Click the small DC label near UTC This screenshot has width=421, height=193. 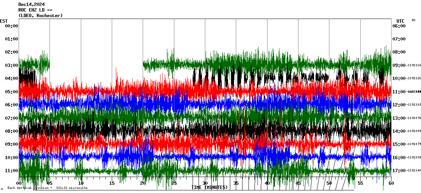414,20
